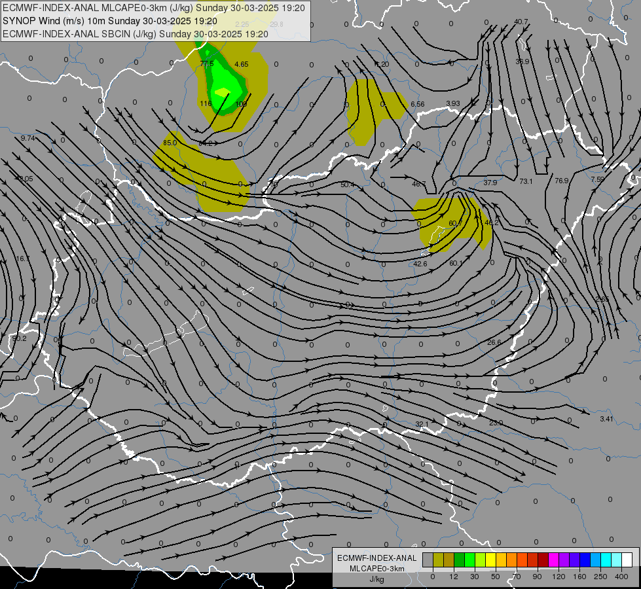Click the map value 40.7
The width and height of the screenshot is (641, 589).
(x=521, y=22)
